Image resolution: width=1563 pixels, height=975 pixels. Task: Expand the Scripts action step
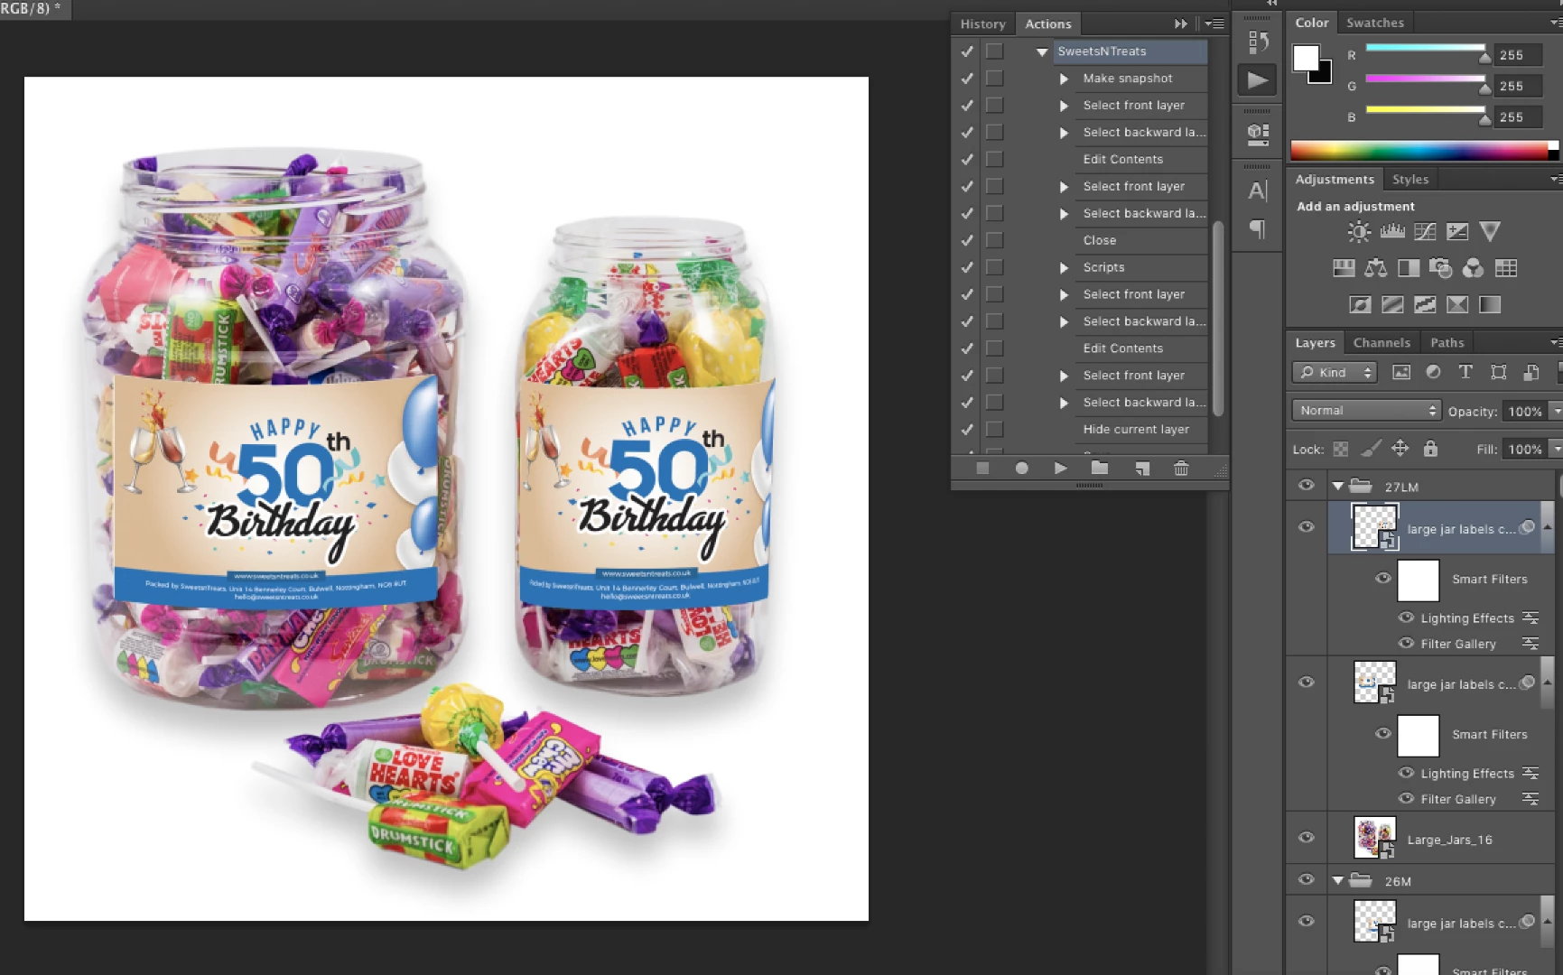[1064, 268]
